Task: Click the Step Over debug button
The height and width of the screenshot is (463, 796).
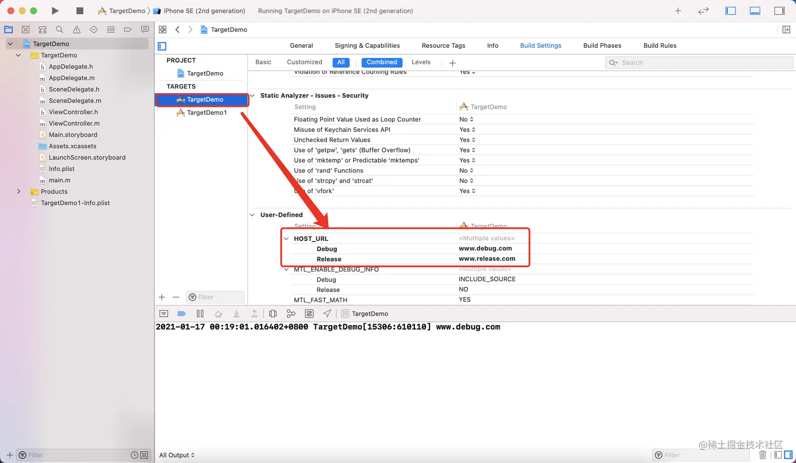Action: 218,314
